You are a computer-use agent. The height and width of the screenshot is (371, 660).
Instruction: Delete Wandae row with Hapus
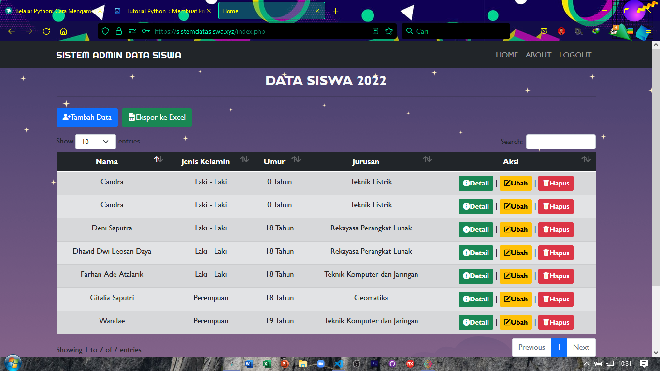556,322
